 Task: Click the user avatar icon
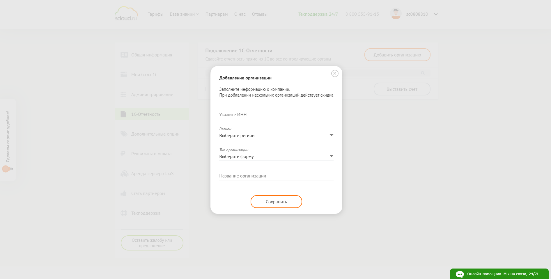396,14
